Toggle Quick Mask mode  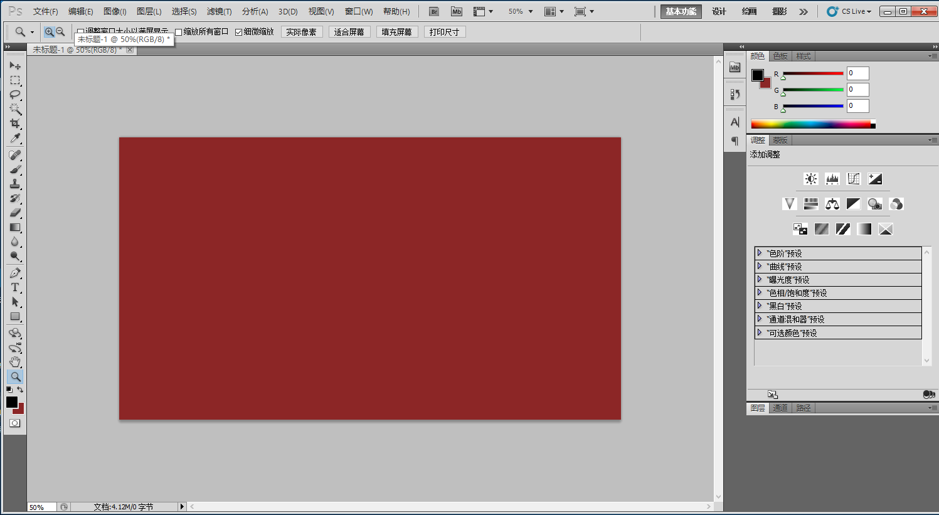click(15, 423)
